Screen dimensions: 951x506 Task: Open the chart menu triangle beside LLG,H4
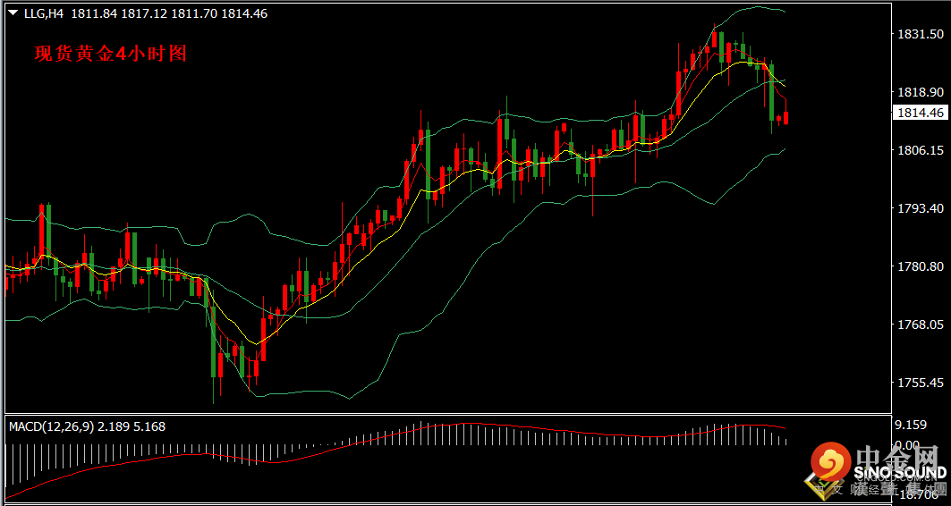pos(13,13)
